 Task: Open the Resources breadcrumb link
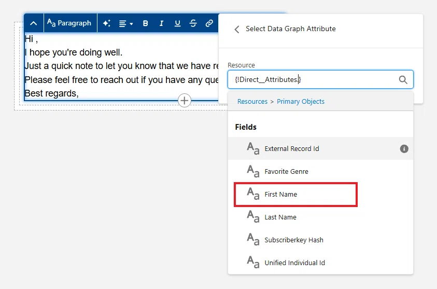tap(252, 102)
